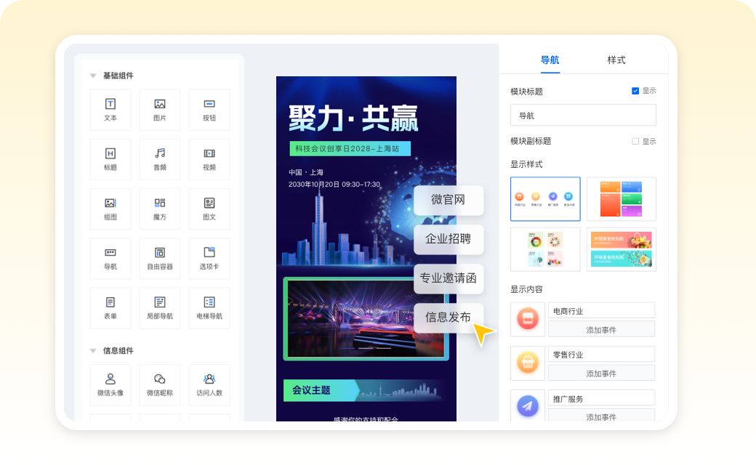Choose the circular icons row display style

(x=545, y=198)
